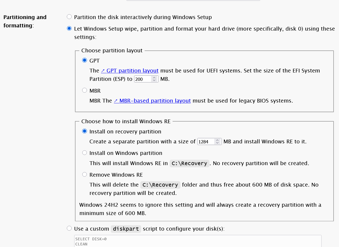Click the 'Install on Windows partition' label text
Image resolution: width=339 pixels, height=247 pixels.
point(126,153)
